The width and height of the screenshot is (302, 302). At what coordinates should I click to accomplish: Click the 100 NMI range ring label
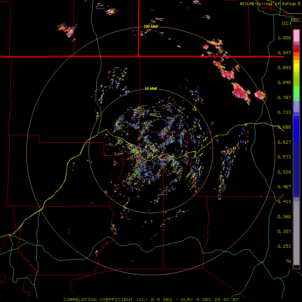[151, 27]
